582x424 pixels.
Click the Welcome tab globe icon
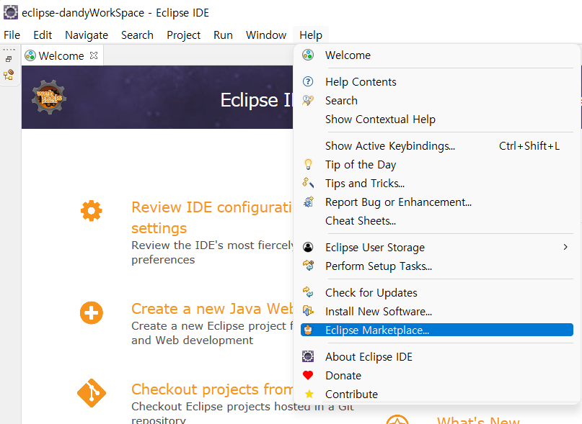pos(30,55)
